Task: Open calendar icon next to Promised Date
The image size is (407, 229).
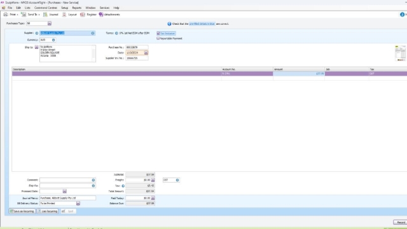Action: pyautogui.click(x=65, y=191)
